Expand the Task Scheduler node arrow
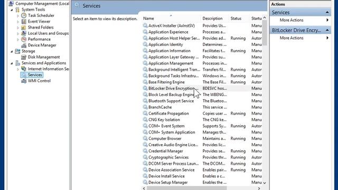Screen dimensions: 338x190 (x=18, y=15)
